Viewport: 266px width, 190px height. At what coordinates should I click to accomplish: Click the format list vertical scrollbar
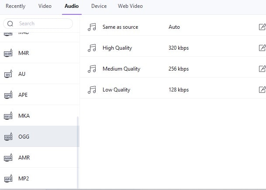(x=78, y=148)
